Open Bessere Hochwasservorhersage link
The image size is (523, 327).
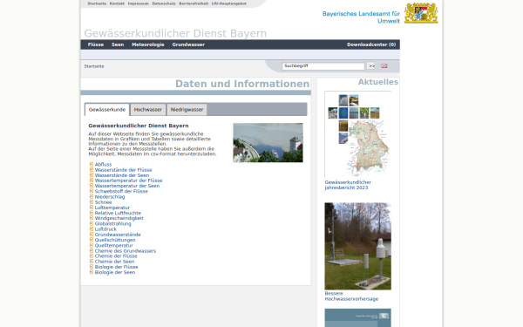(x=351, y=296)
